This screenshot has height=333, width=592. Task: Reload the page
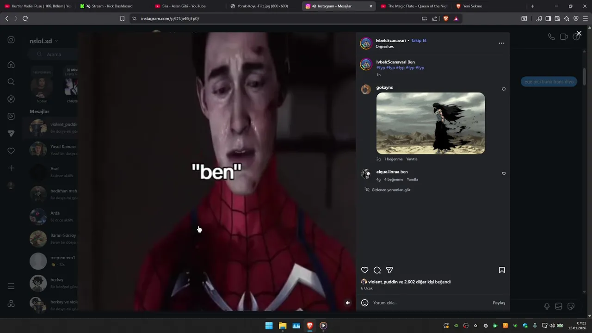point(25,18)
